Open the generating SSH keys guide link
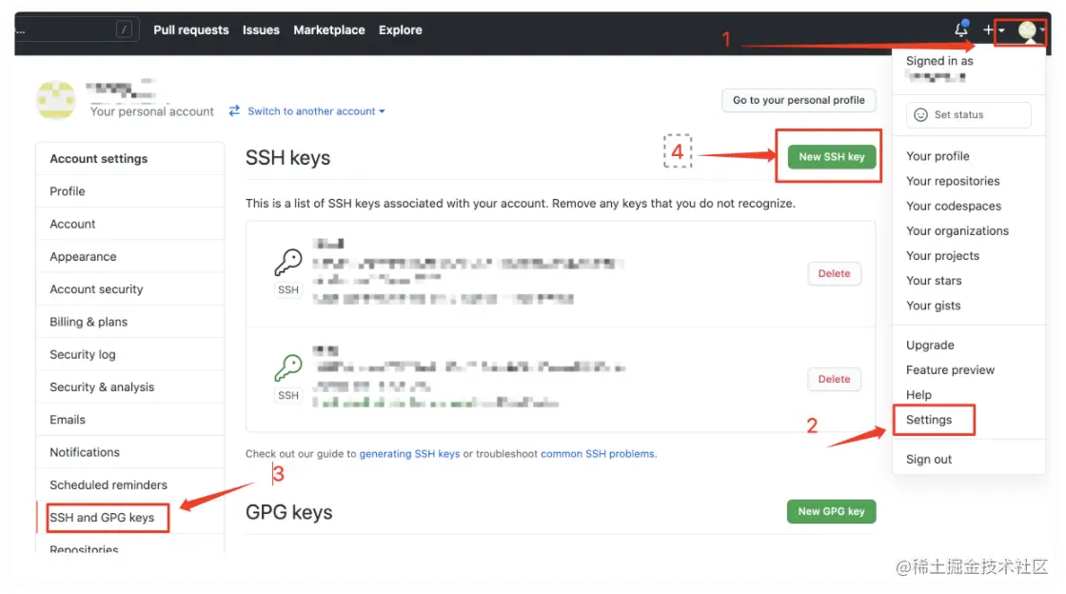This screenshot has height=594, width=1066. point(409,453)
